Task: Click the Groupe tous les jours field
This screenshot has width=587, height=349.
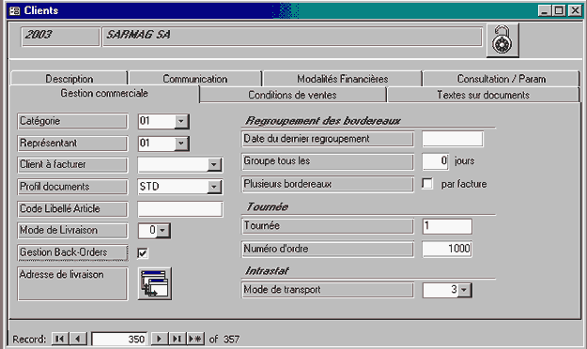Action: pyautogui.click(x=436, y=161)
